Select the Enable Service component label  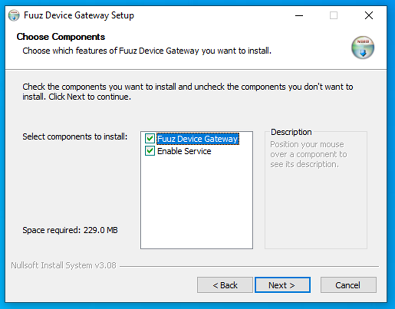[x=184, y=151]
